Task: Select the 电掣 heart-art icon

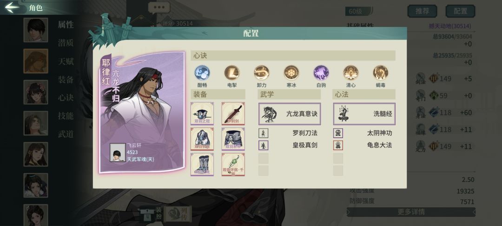Action: [x=232, y=73]
